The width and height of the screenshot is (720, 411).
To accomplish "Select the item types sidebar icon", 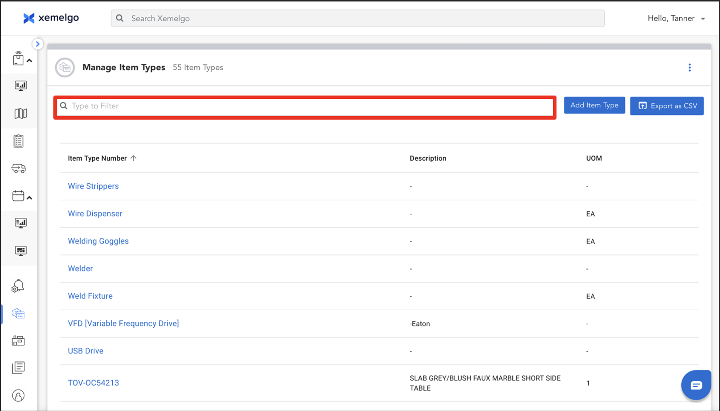I will point(18,314).
